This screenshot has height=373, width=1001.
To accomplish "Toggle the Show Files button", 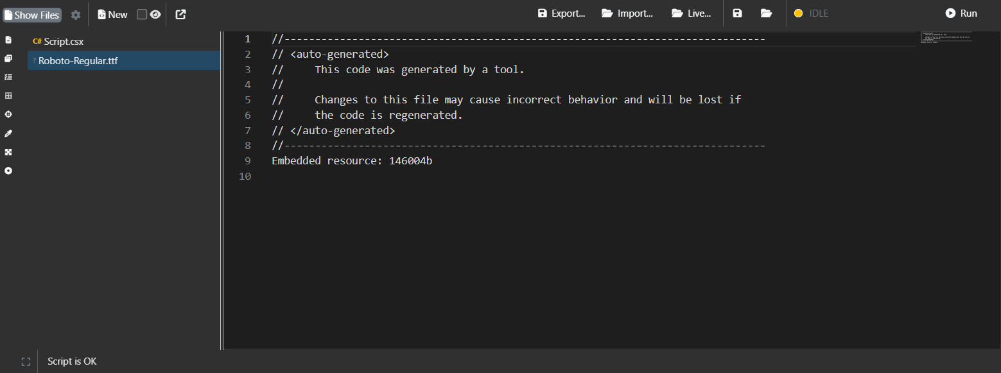I will (x=32, y=15).
